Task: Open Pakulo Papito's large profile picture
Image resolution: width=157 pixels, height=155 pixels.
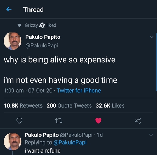Action: (12, 41)
